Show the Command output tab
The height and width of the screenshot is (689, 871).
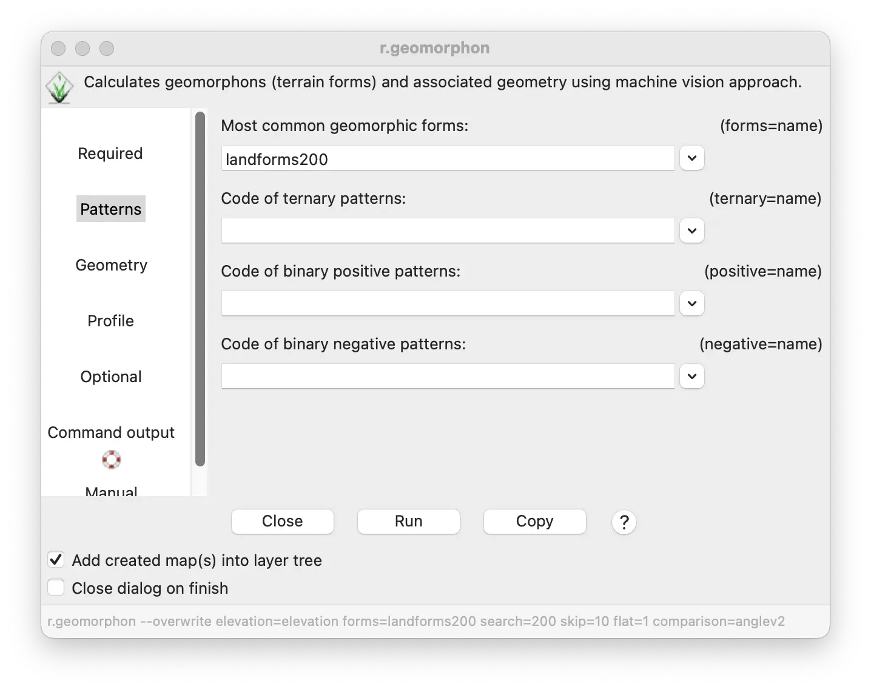point(111,432)
